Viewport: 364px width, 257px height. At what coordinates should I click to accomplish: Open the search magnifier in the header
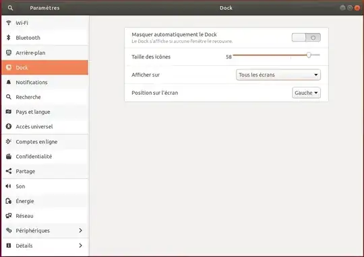[10, 8]
